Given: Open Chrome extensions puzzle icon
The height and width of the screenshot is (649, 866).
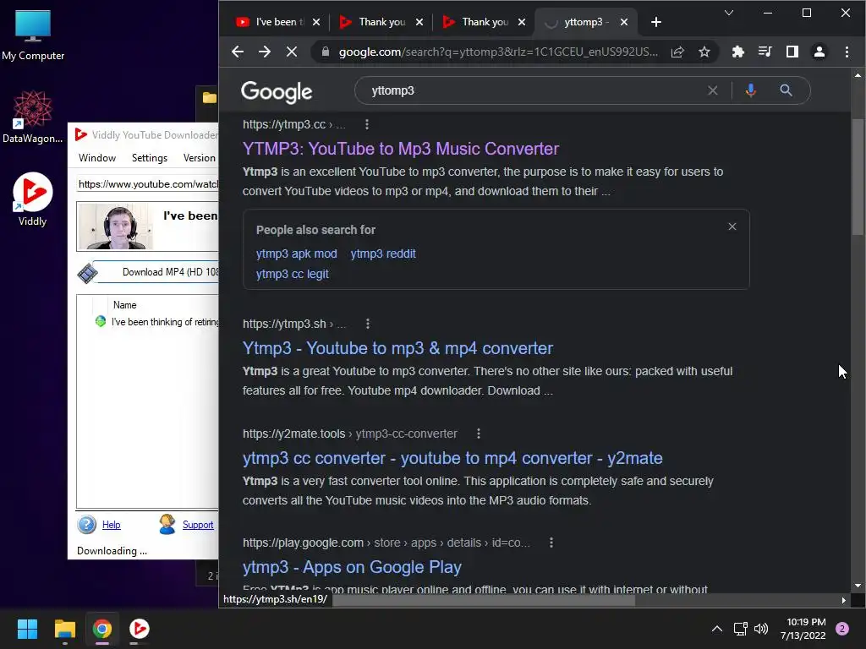Looking at the screenshot, I should pos(737,52).
